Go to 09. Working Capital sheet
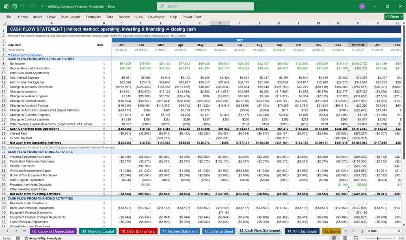This screenshot has height=240, width=406. (x=97, y=231)
